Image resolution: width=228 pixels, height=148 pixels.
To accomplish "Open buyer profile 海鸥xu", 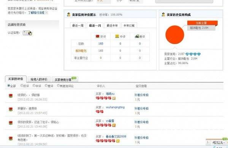I will 110,94.
